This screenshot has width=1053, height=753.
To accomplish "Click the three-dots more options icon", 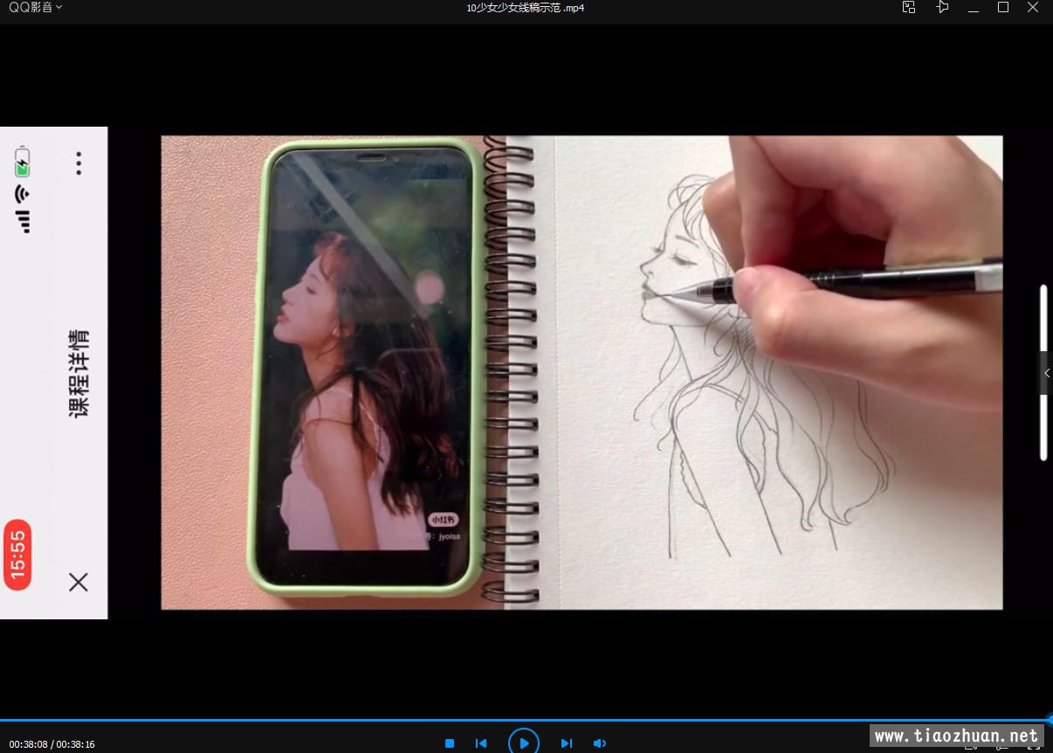I will tap(79, 163).
